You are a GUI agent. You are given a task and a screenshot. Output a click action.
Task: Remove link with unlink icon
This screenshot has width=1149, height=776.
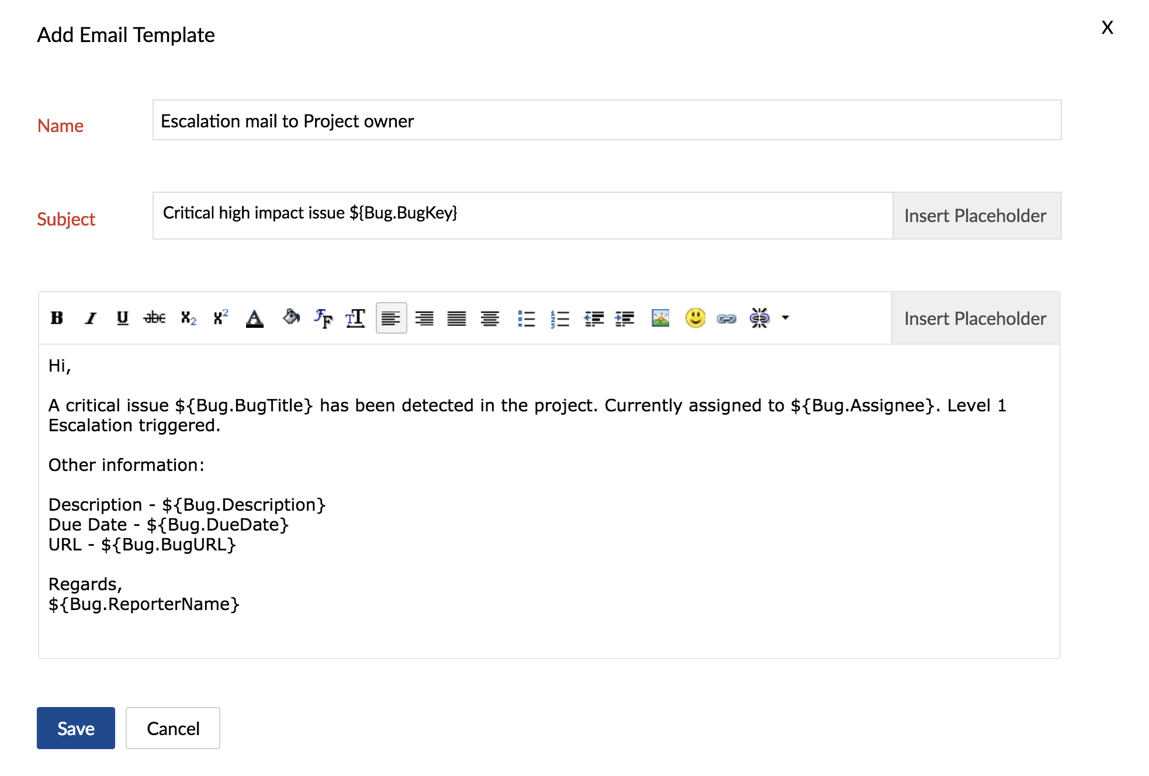point(760,318)
